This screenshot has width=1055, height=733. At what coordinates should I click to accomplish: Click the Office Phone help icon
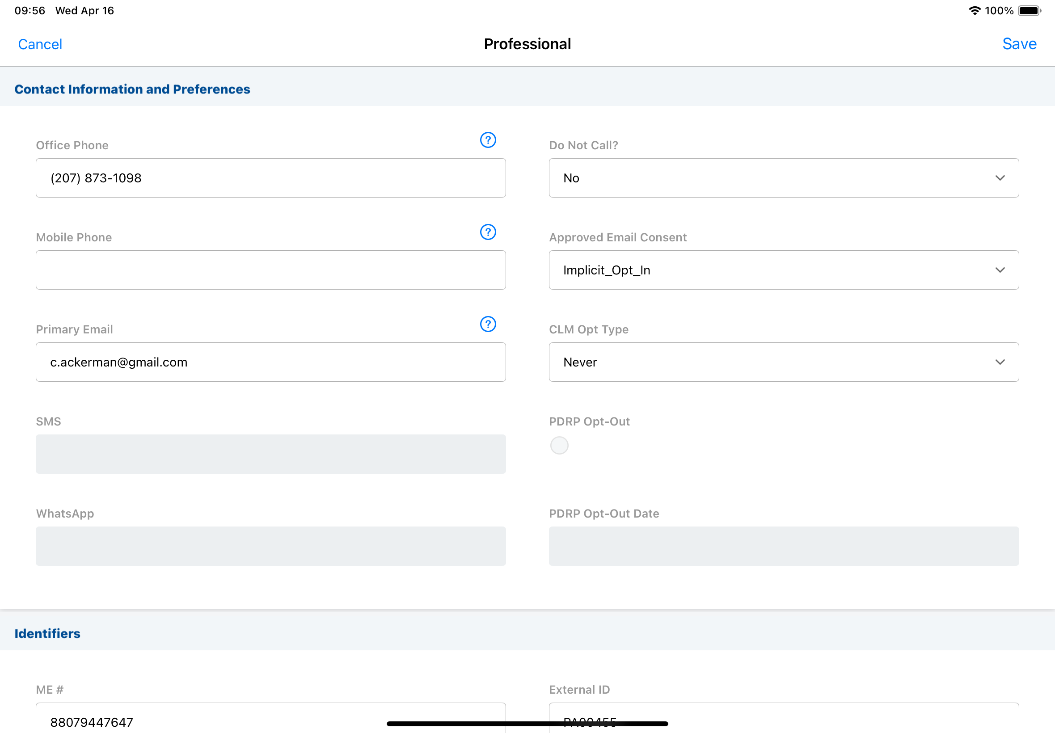click(488, 140)
